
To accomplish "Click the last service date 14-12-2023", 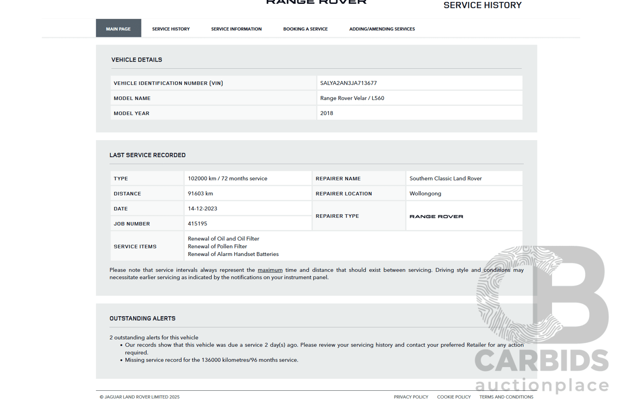I will pyautogui.click(x=202, y=209).
